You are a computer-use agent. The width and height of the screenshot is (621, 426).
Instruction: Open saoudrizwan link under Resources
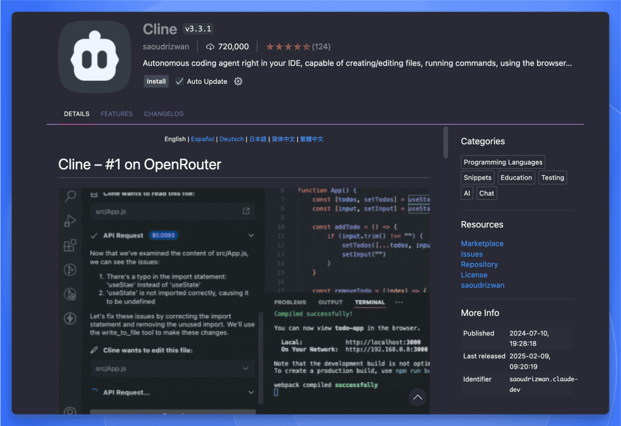[482, 285]
